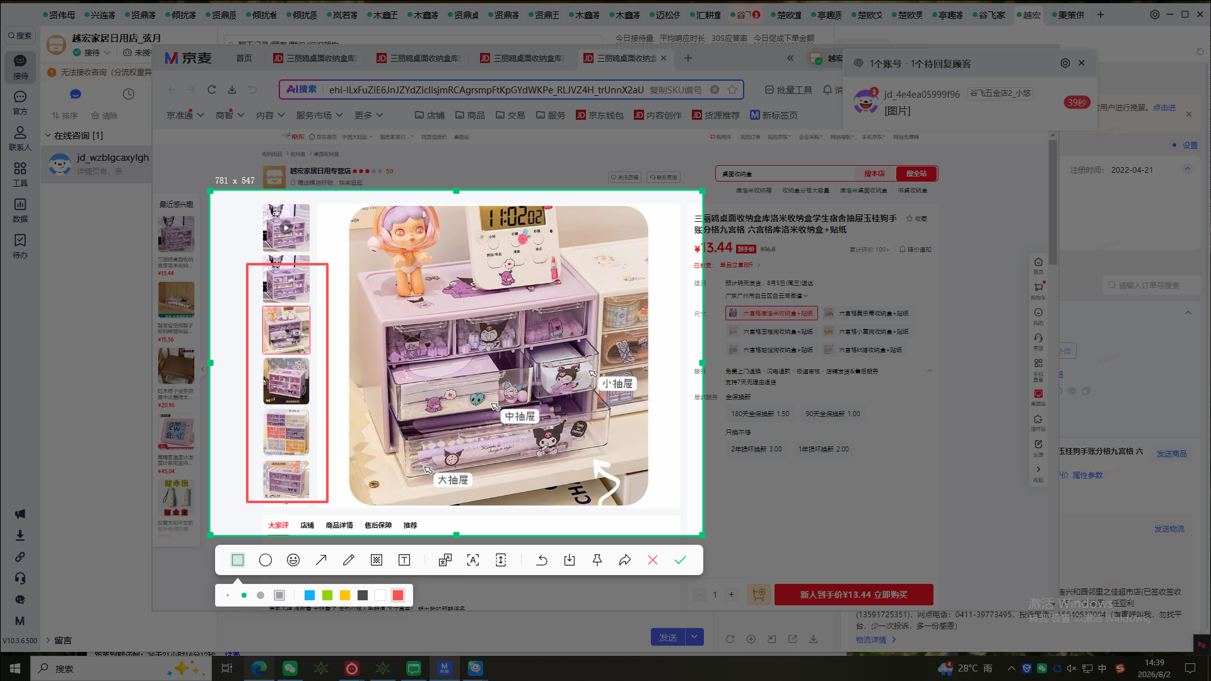1211x681 pixels.
Task: Toggle the filled rectangle style option
Action: [x=279, y=595]
